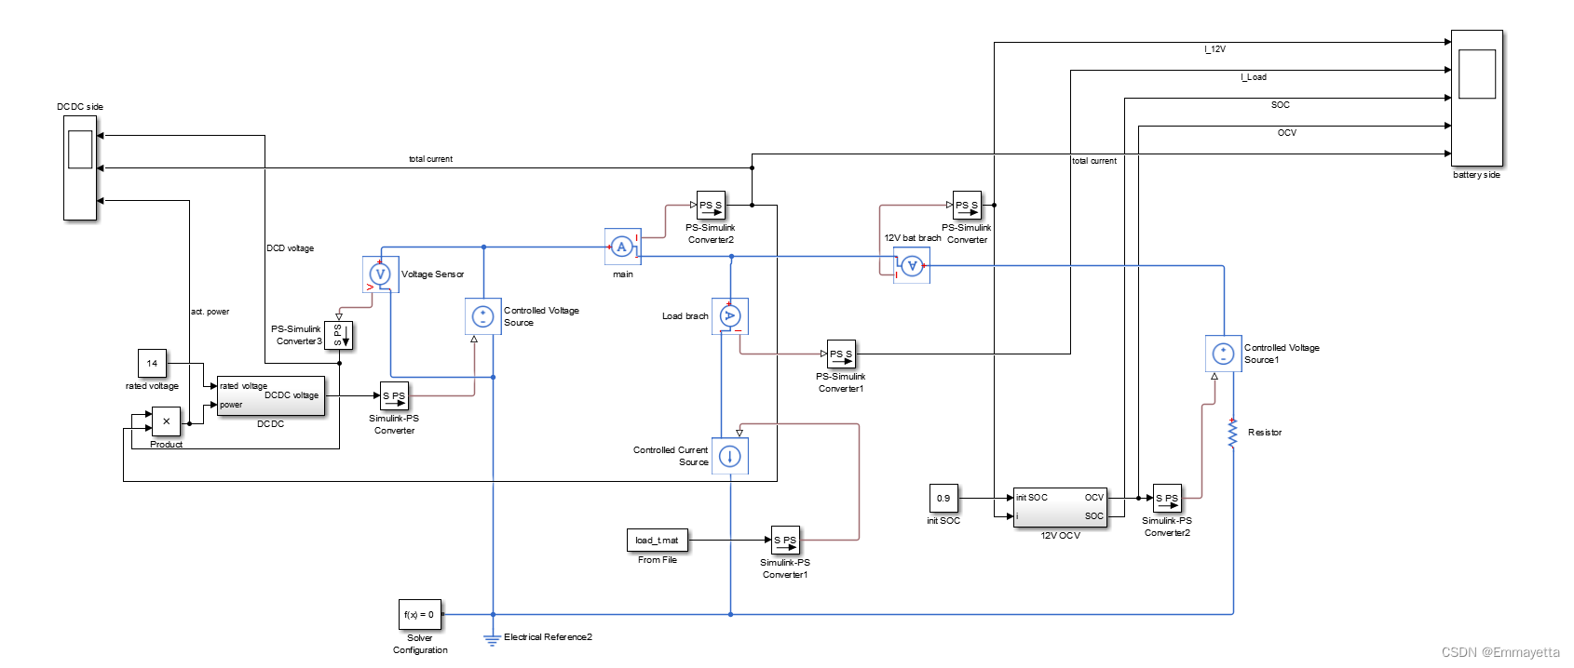
Task: Click the total current label near battery scope
Action: point(1094,161)
